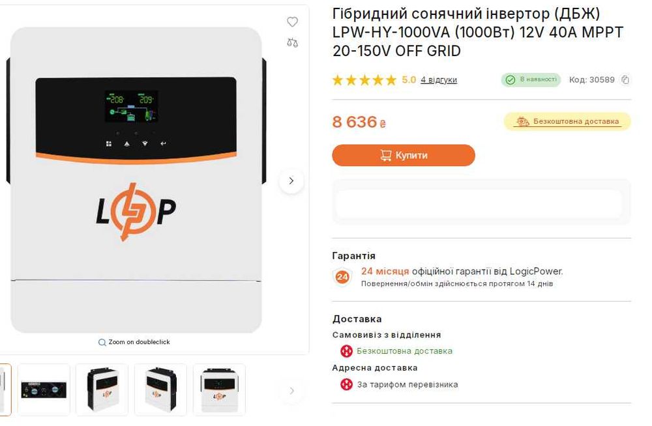This screenshot has height=426, width=652.
Task: Open the 4 відгуки reviews link
Action: click(x=439, y=80)
